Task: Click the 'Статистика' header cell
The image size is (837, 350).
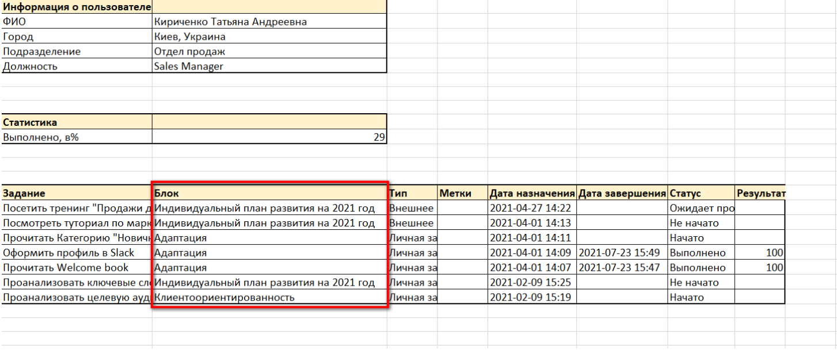Action: coord(77,122)
